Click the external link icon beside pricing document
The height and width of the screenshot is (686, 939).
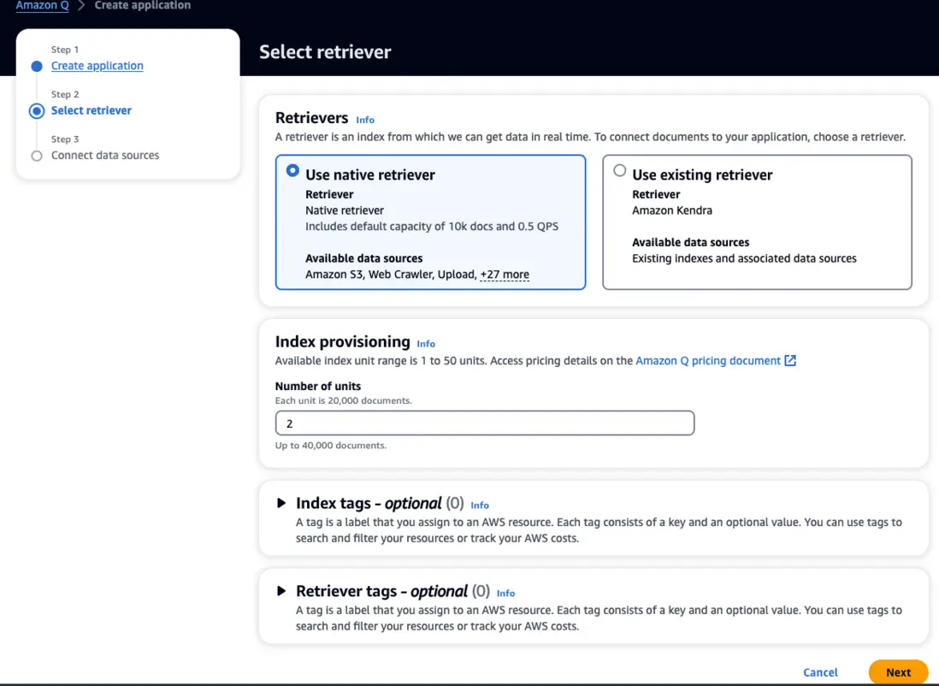[790, 361]
